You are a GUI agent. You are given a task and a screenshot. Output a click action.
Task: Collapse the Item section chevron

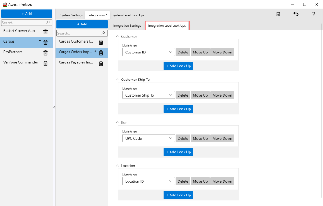pyautogui.click(x=118, y=123)
